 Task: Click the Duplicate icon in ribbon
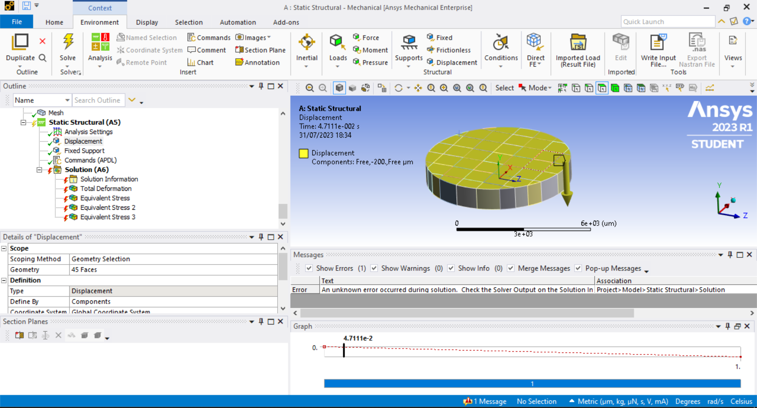tap(20, 42)
